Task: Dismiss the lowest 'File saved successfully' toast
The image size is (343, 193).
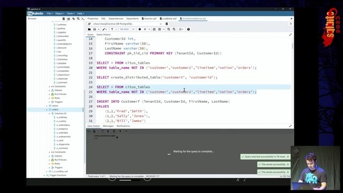Action: pyautogui.click(x=288, y=172)
